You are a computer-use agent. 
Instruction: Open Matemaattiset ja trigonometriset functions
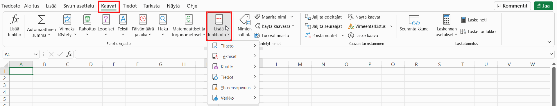coord(188,26)
